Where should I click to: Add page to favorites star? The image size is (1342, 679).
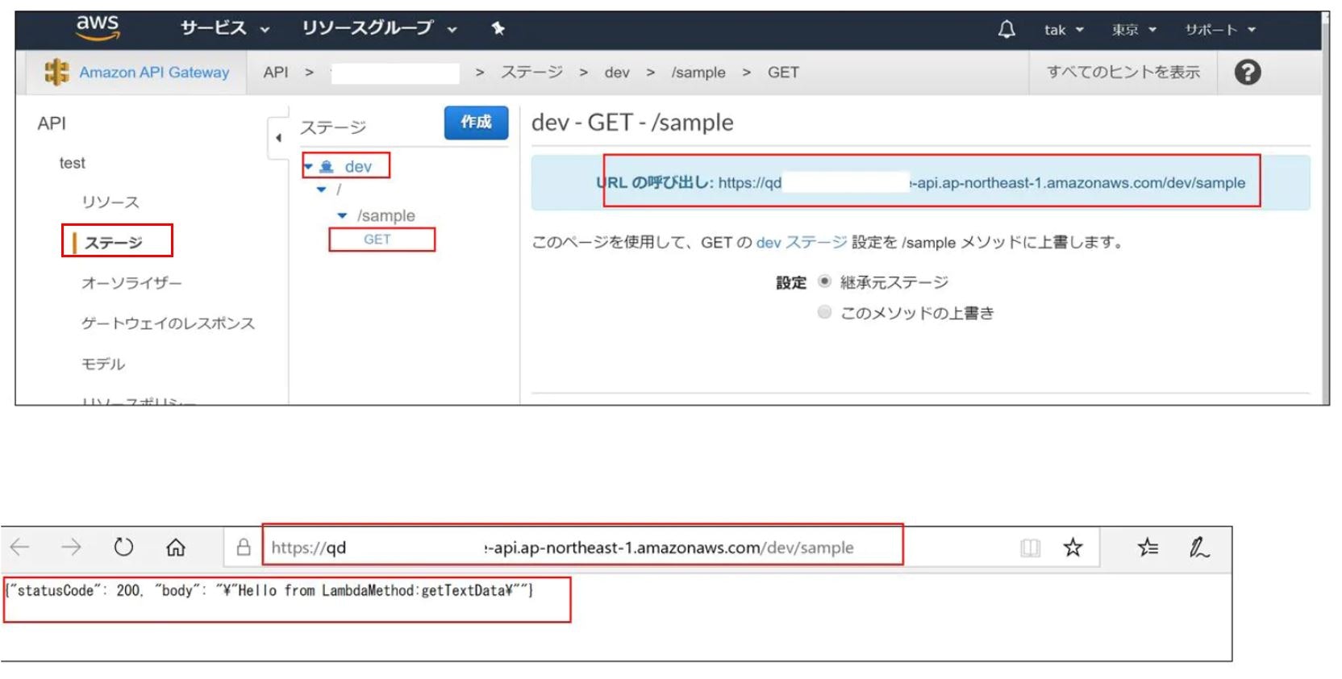[x=1073, y=548]
